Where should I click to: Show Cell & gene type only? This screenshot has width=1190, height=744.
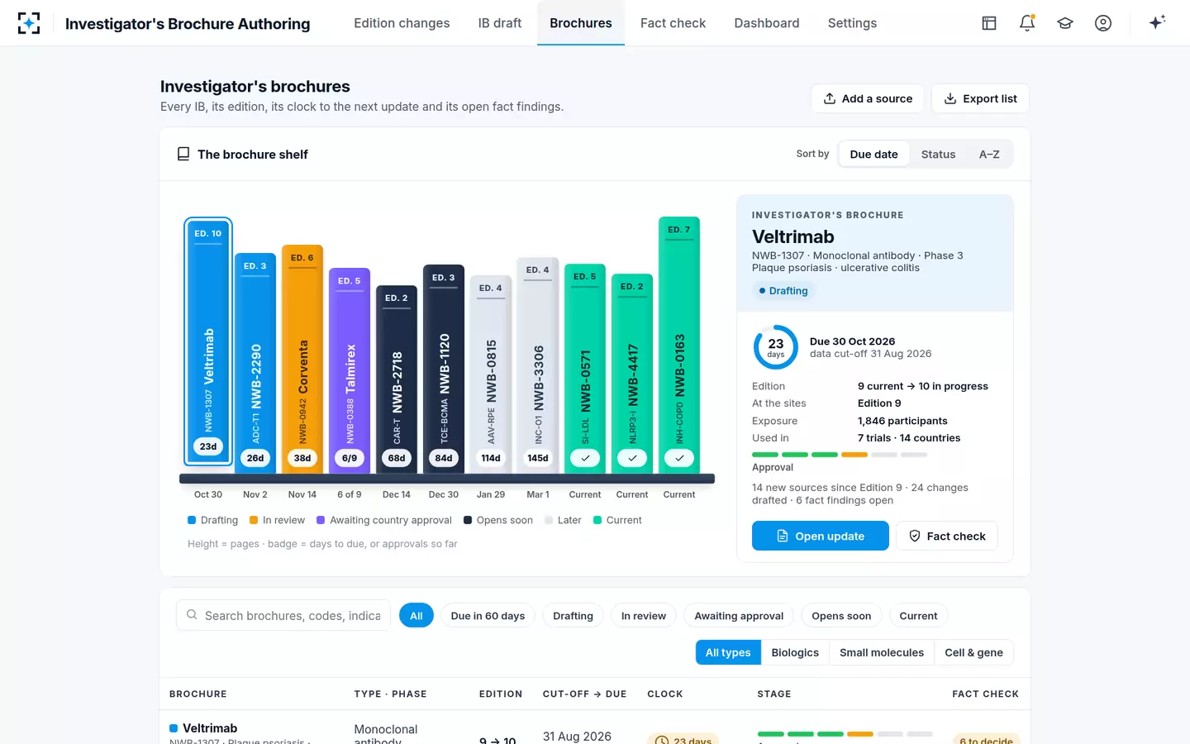pyautogui.click(x=973, y=652)
